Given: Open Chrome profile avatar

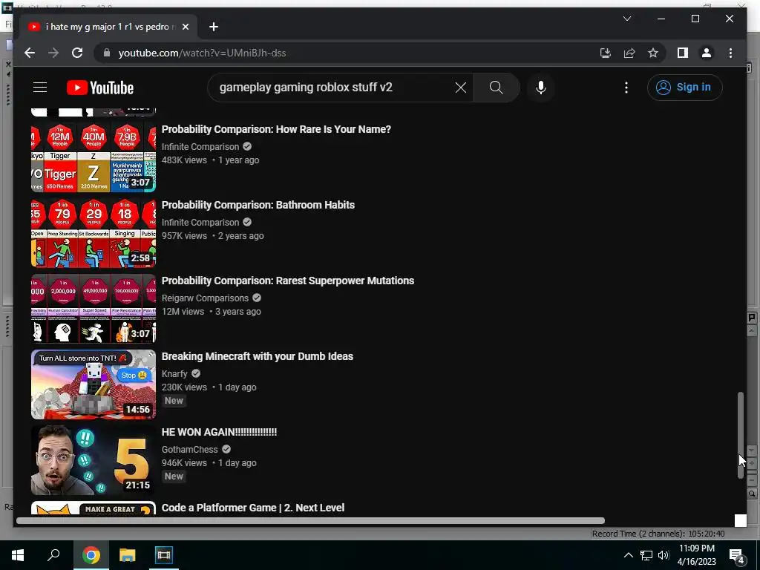Looking at the screenshot, I should point(707,53).
